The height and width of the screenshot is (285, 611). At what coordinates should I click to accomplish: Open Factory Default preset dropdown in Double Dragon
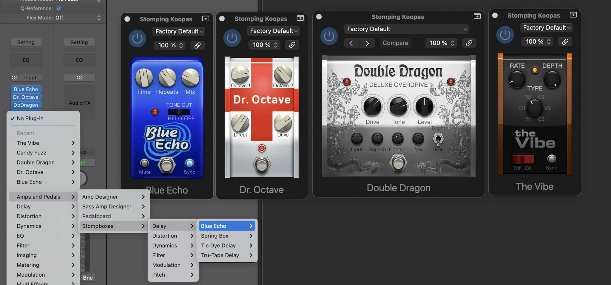[407, 29]
